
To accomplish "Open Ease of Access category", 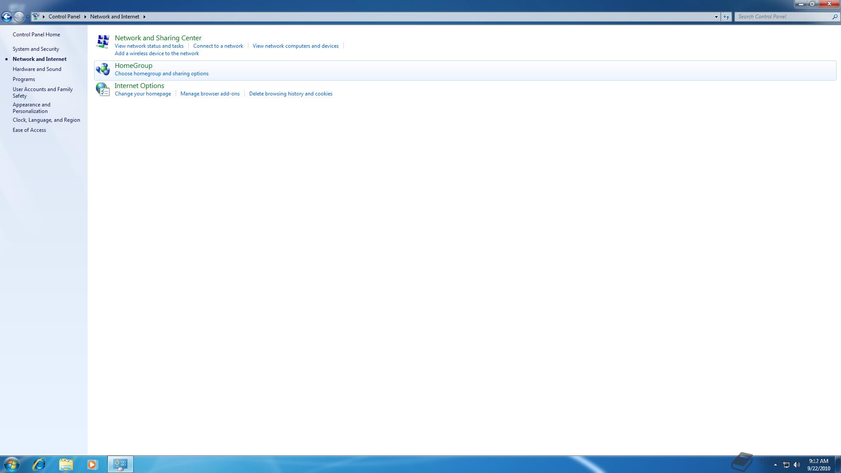I will pyautogui.click(x=29, y=130).
